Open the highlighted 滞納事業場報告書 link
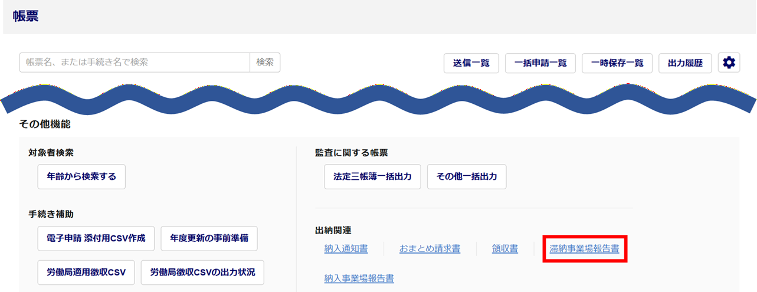 point(584,249)
